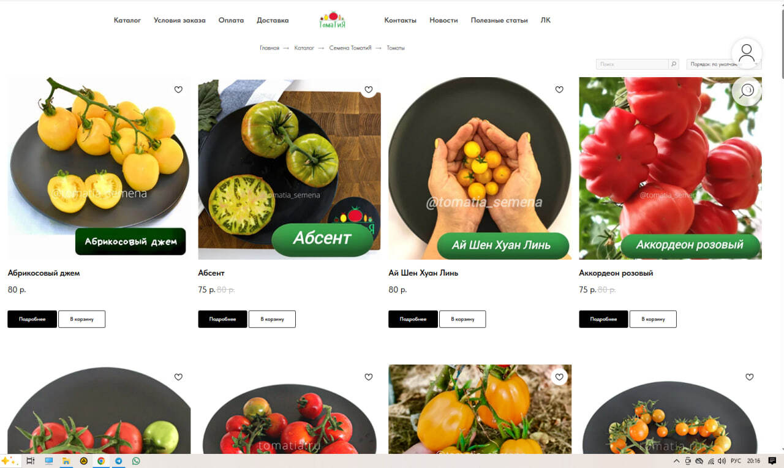
Task: Favorite the Абрикосовый джем tomato with heart icon
Action: [x=178, y=89]
